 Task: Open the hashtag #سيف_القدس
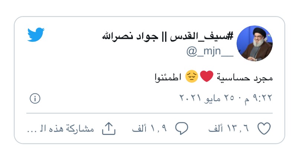click(202, 36)
